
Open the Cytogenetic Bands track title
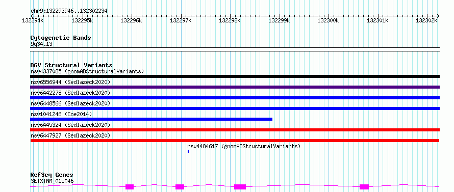coord(61,38)
